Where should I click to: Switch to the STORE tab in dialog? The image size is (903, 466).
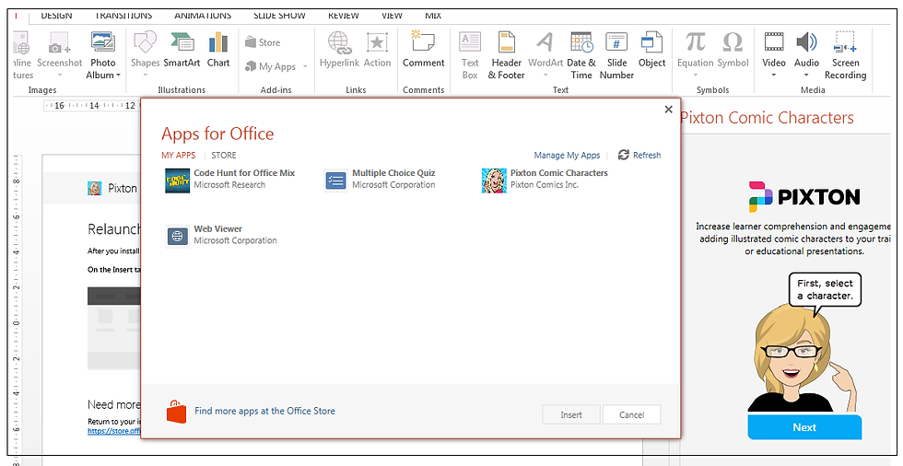click(x=223, y=156)
